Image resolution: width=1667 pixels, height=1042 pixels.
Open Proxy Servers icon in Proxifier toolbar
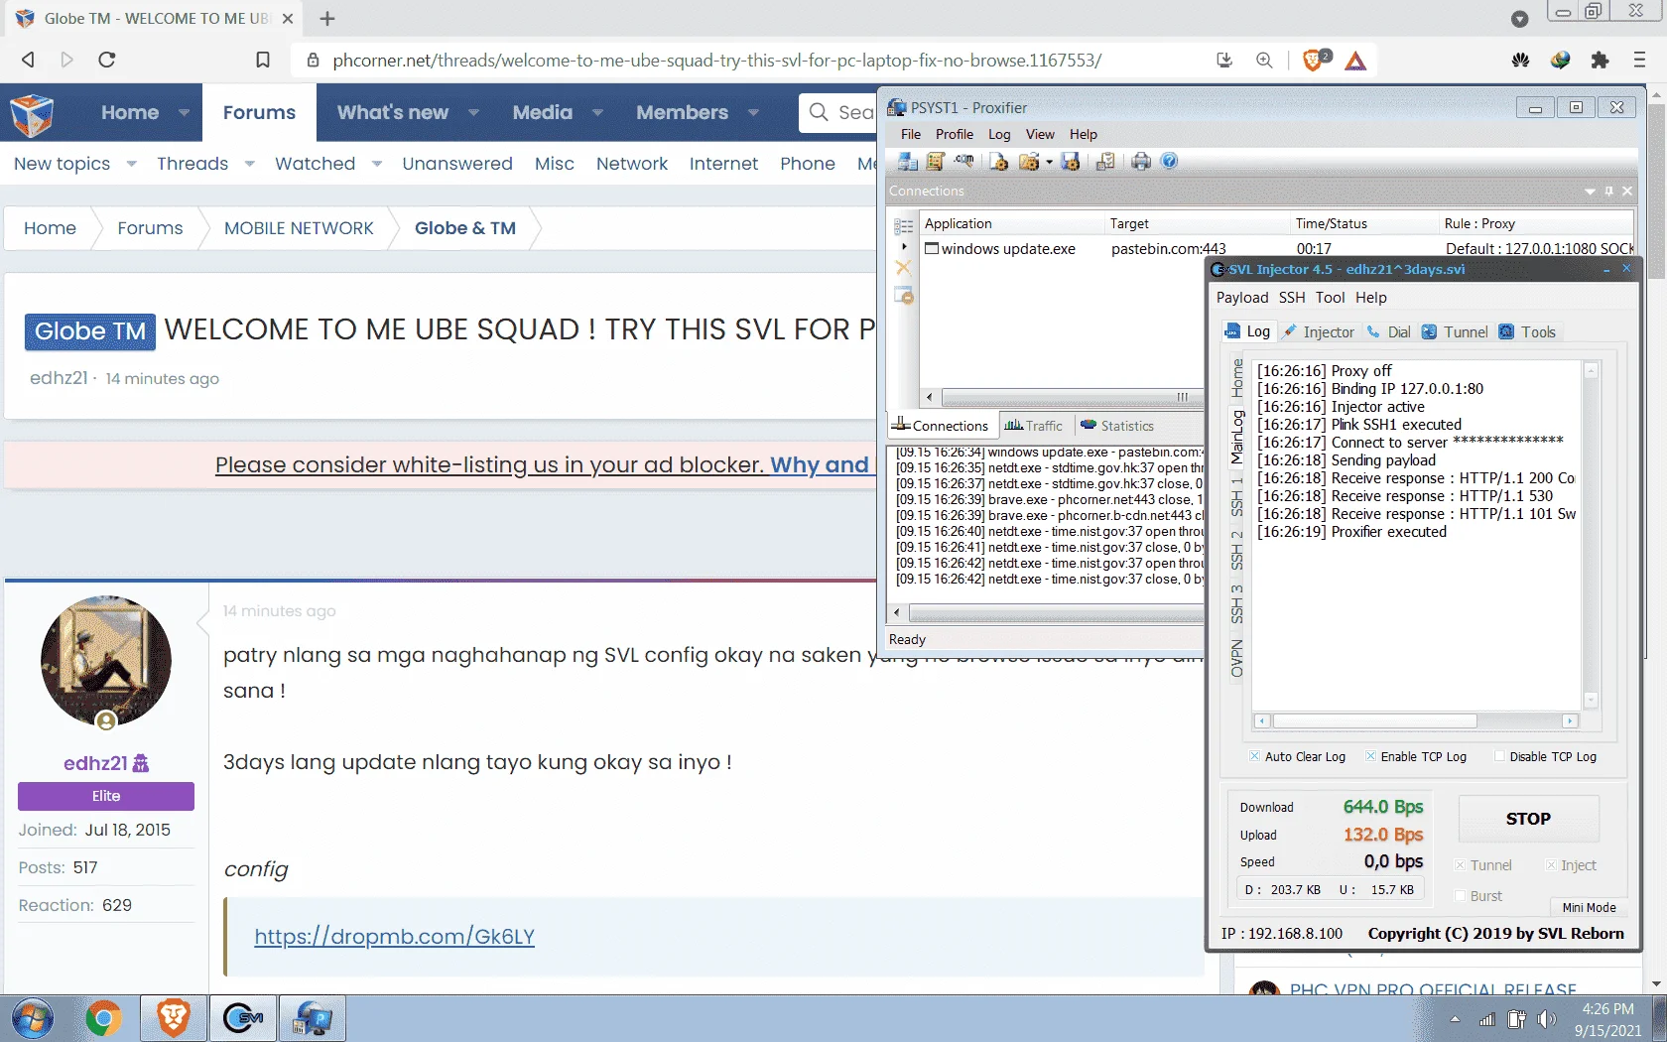tap(907, 162)
